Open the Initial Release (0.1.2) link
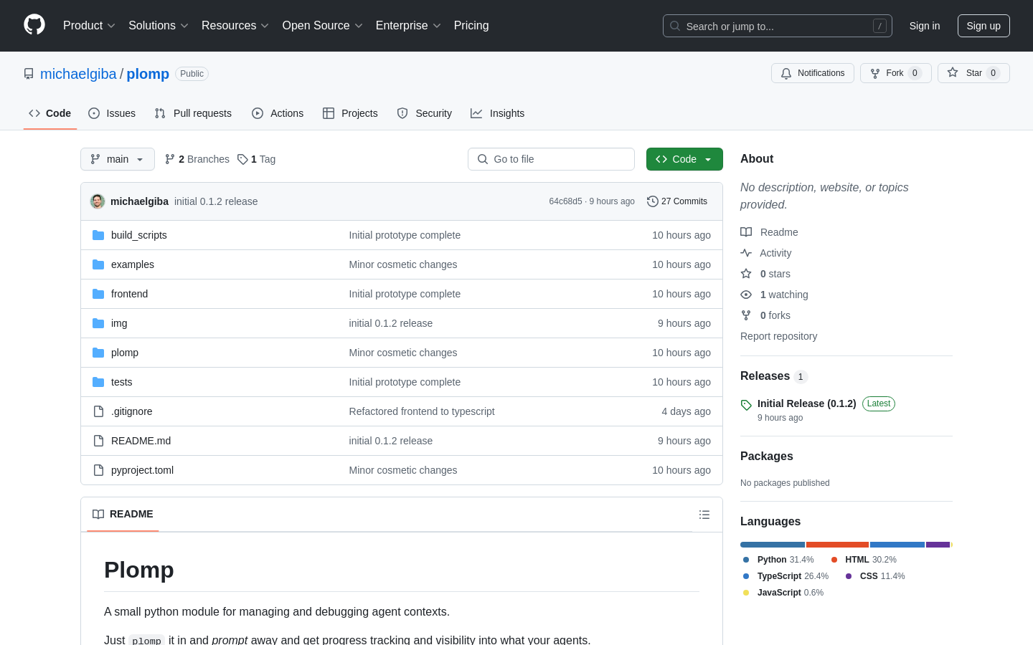1033x645 pixels. tap(807, 403)
